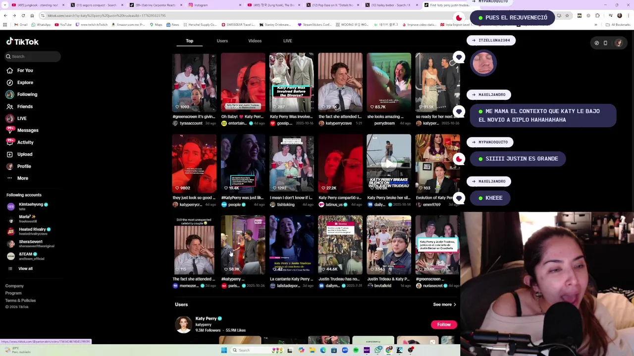Open the Maps bookmark

coord(156,25)
